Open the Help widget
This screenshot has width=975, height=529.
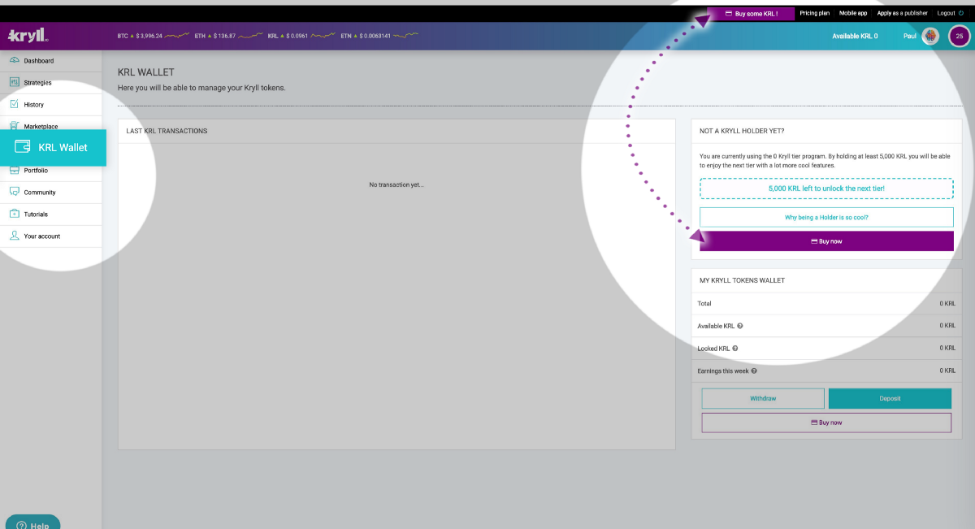click(x=32, y=522)
